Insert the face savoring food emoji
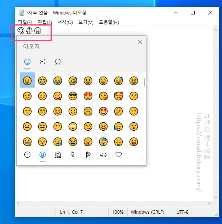The image size is (222, 224). tap(58, 96)
